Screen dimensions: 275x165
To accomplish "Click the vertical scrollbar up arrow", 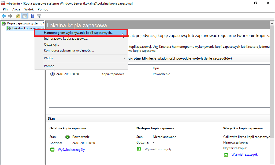I will pos(272,23).
